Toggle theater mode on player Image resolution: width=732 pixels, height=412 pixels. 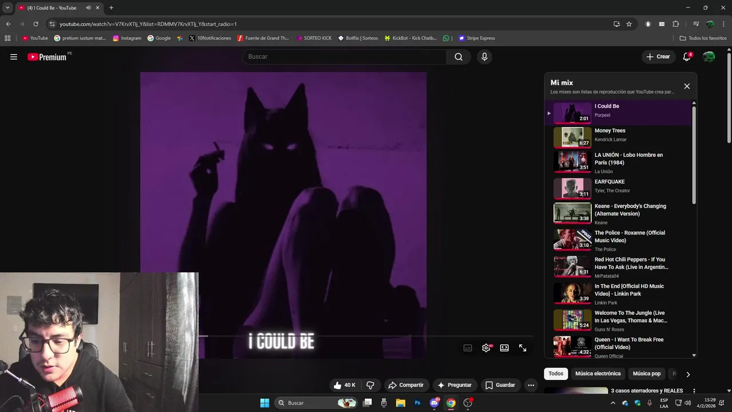tap(504, 348)
